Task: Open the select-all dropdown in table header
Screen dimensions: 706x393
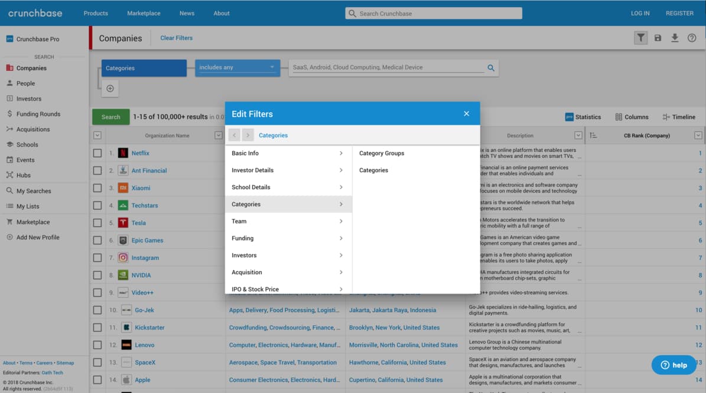Action: pos(97,135)
